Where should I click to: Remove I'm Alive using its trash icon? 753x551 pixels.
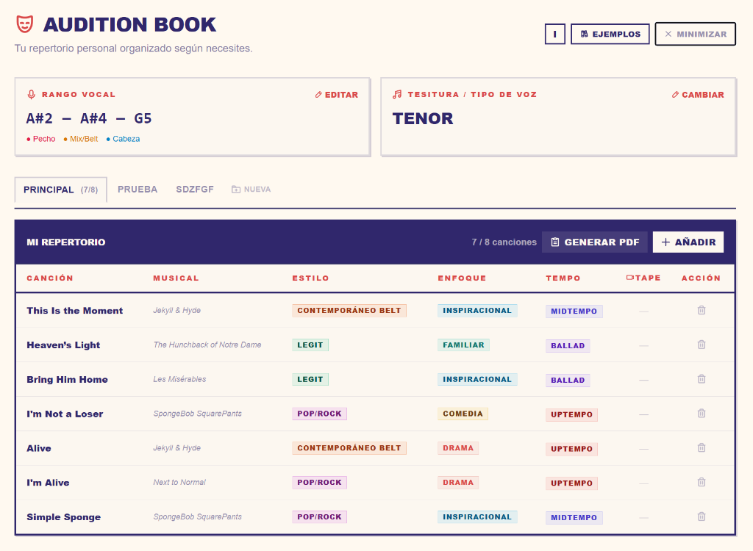coord(701,482)
